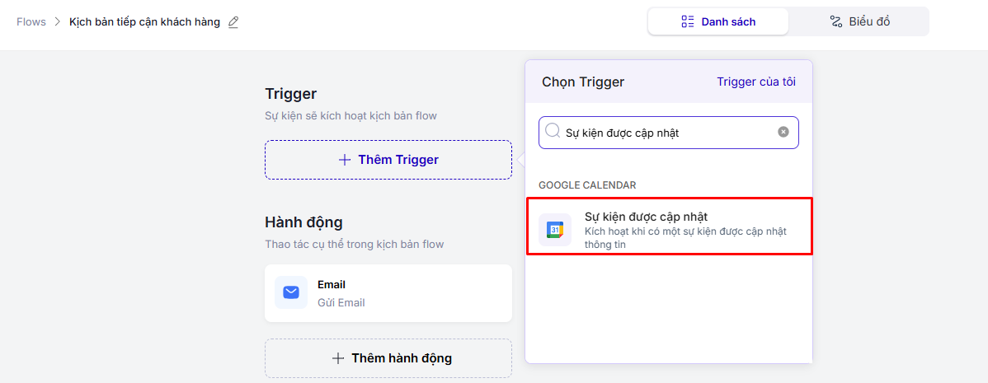Screen dimensions: 988x383
Task: Focus the trigger search input field
Action: tap(668, 133)
